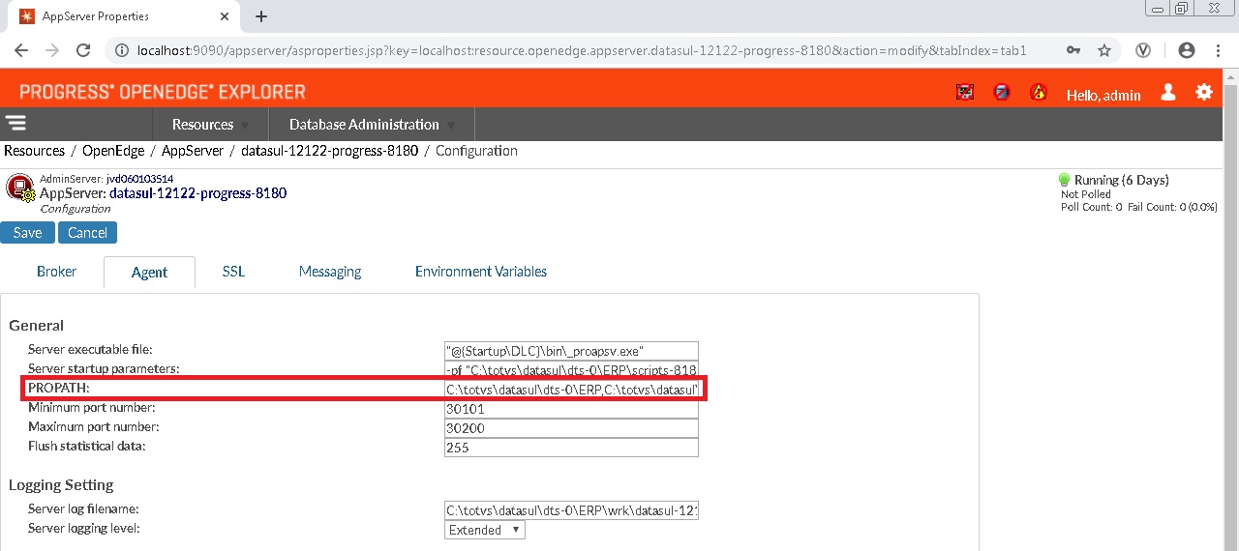Reload the page

[x=83, y=50]
